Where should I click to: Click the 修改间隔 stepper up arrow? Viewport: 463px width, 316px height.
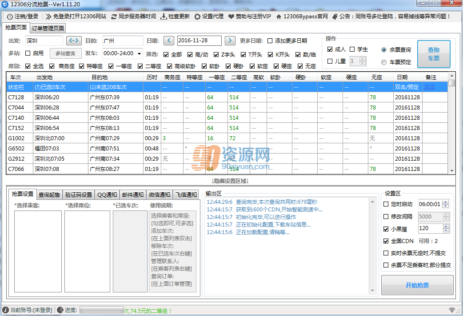click(446, 215)
